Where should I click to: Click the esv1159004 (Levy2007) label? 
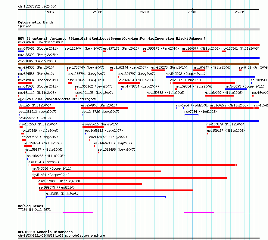coord(83,48)
